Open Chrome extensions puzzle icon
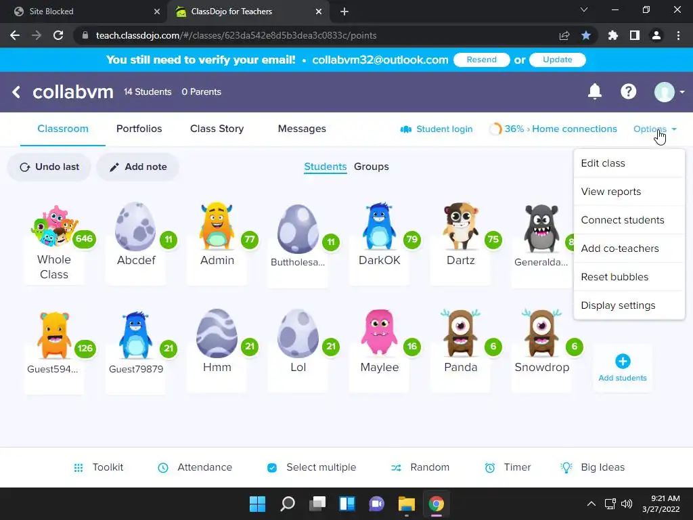The width and height of the screenshot is (693, 520). click(612, 35)
